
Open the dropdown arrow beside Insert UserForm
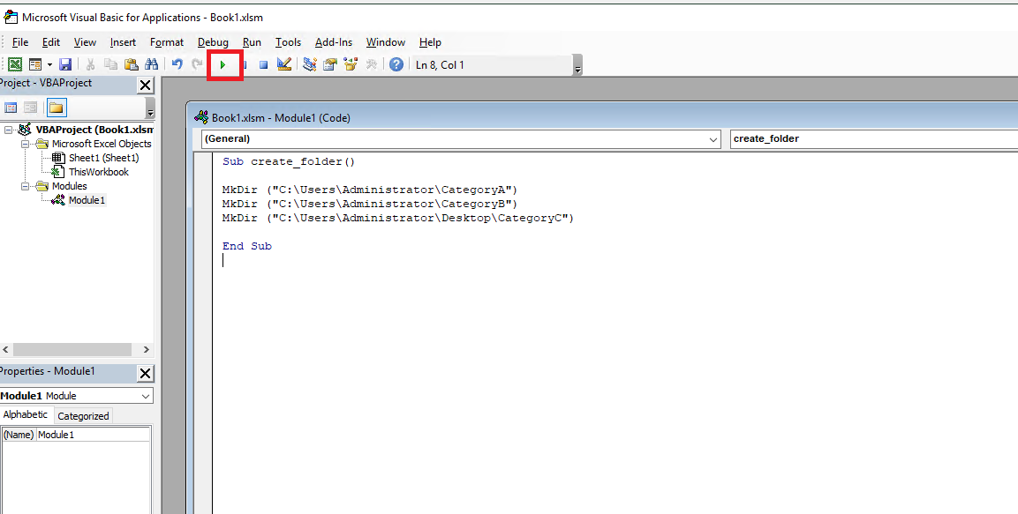tap(49, 65)
